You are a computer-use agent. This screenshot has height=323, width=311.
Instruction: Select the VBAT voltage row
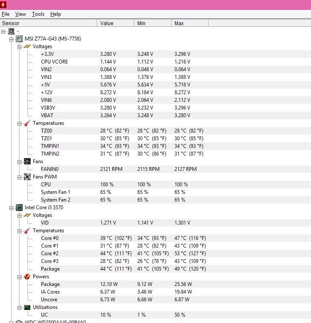[175, 115]
